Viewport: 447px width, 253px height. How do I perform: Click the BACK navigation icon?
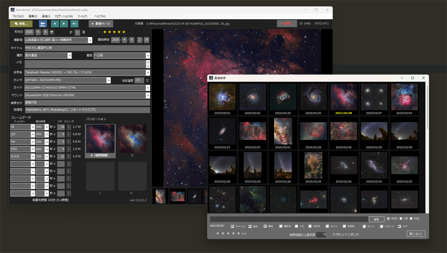point(43,24)
